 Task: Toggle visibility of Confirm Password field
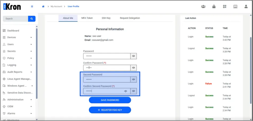134,68
